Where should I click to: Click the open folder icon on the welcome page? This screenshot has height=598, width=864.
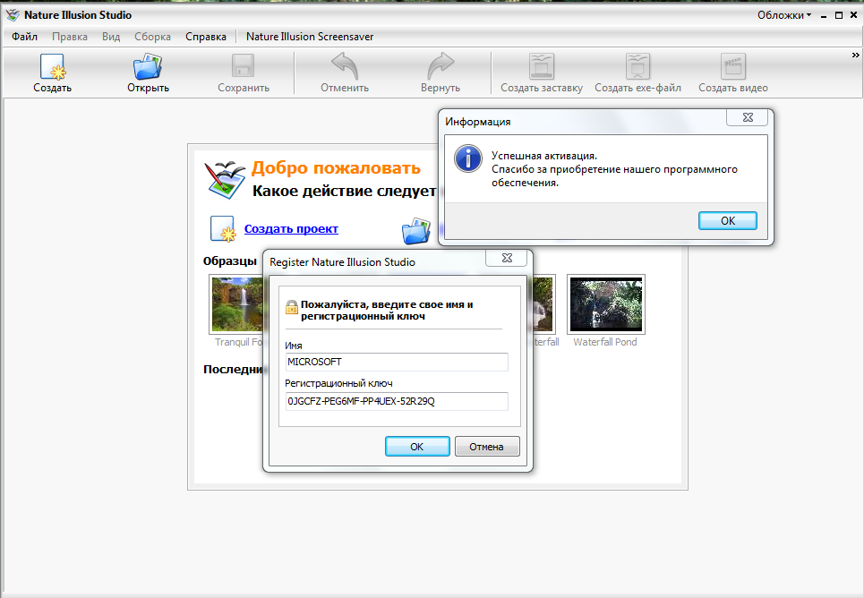(416, 231)
